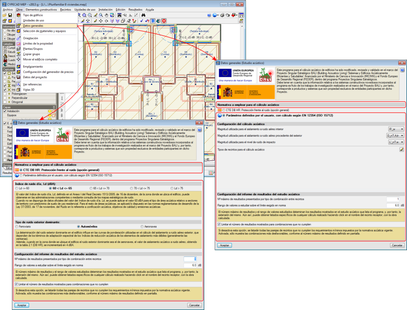Click Aceptar in right Datos generales dialog
The height and width of the screenshot is (310, 407).
click(225, 245)
